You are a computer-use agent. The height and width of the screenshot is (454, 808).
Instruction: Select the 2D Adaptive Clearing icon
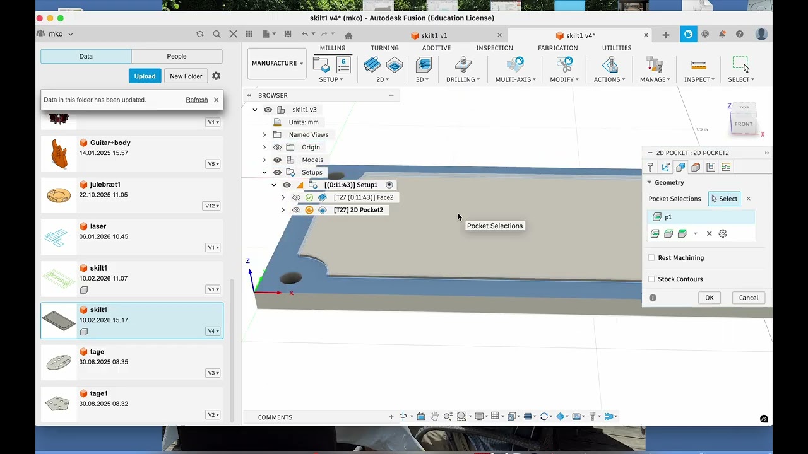[x=372, y=64]
